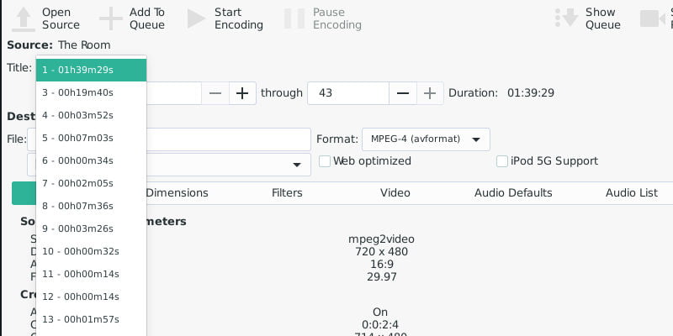The height and width of the screenshot is (336, 673).
Task: Click the Add To Queue plus icon
Action: (111, 18)
